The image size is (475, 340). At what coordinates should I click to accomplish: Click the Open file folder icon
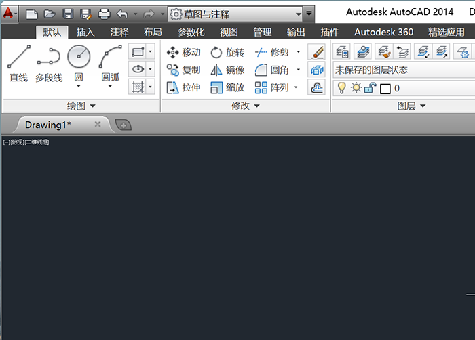pyautogui.click(x=50, y=14)
